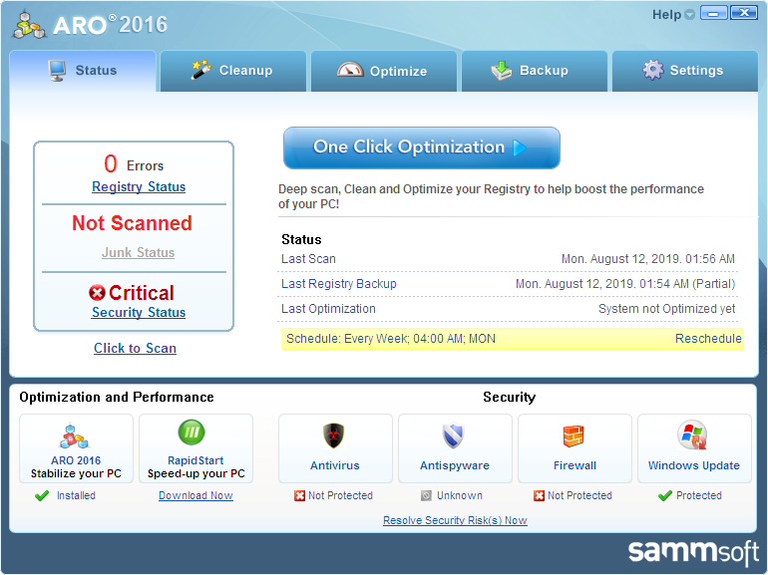Click the Status monitor icon
Screen dimensions: 768x575
click(x=57, y=71)
